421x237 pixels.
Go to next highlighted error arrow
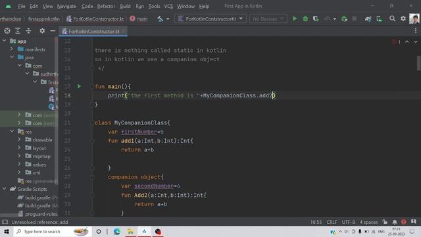pyautogui.click(x=416, y=42)
